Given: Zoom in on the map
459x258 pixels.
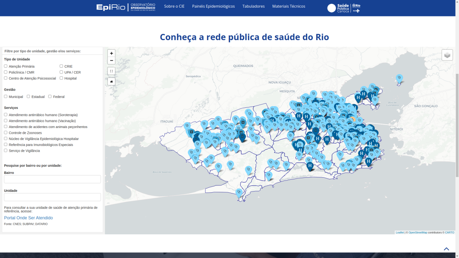Looking at the screenshot, I should coord(111,54).
